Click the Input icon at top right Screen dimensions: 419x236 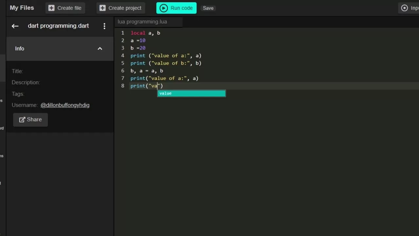click(405, 8)
